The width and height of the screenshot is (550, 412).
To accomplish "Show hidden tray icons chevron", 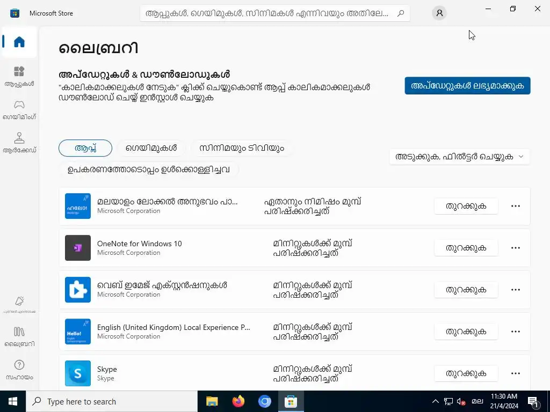I will pos(435,401).
